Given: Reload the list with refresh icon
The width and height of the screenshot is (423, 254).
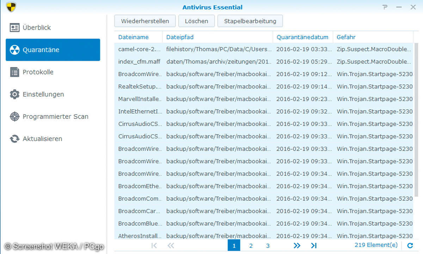Looking at the screenshot, I should 410,246.
